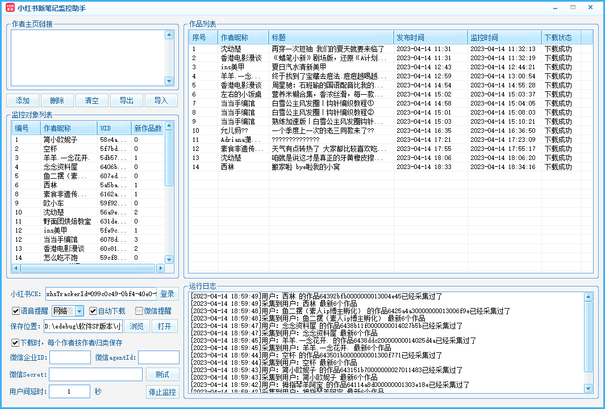Viewport: 605px width, 409px height.
Task: Click the 微信Secret input field
Action: (95, 374)
